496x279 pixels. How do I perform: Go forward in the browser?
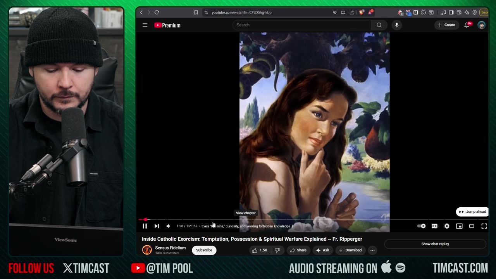(148, 12)
